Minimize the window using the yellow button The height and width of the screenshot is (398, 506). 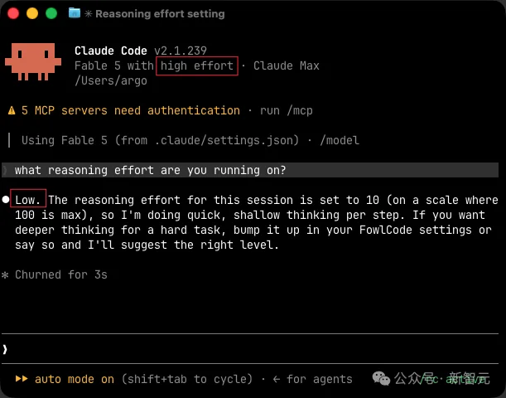pyautogui.click(x=32, y=13)
